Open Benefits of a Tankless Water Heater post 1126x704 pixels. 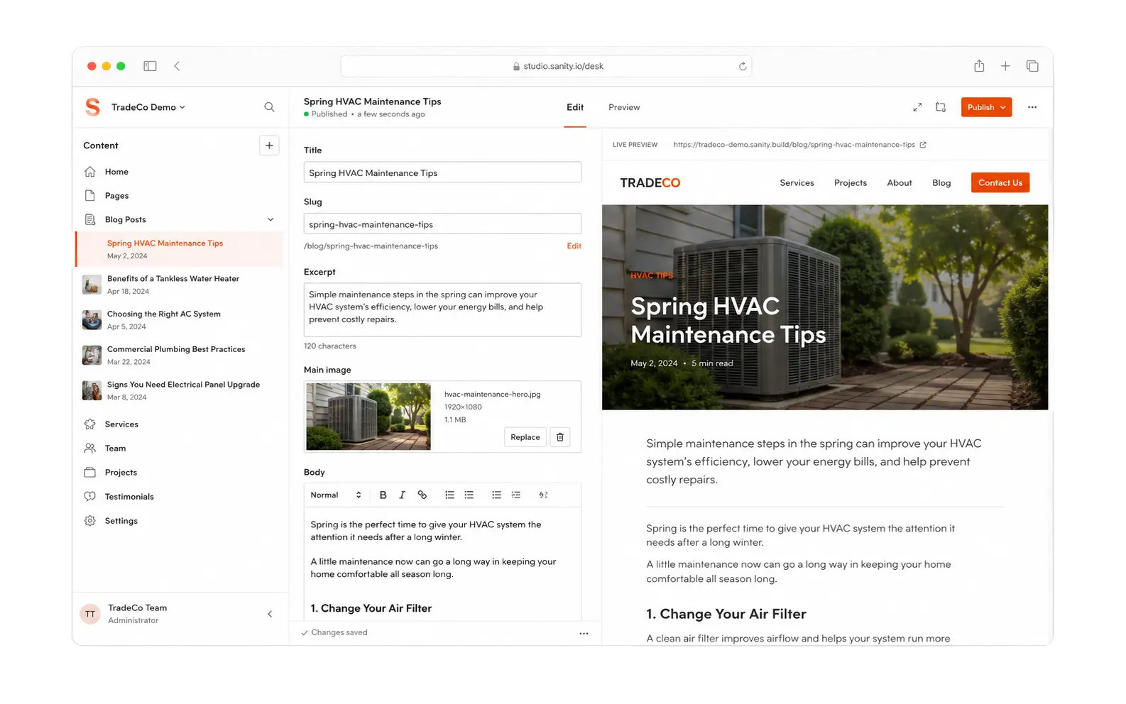(180, 285)
